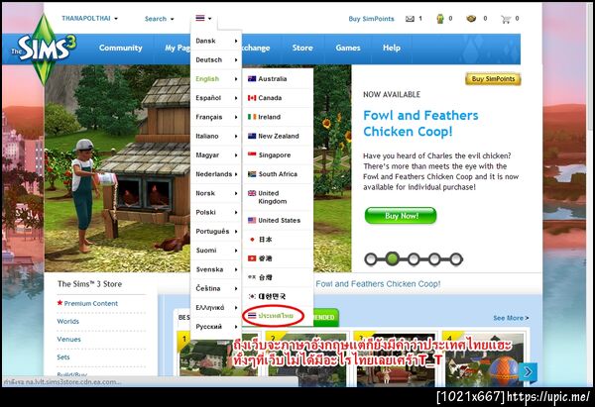The image size is (595, 407).
Task: Click Buy SimPoints link in top bar
Action: [371, 19]
